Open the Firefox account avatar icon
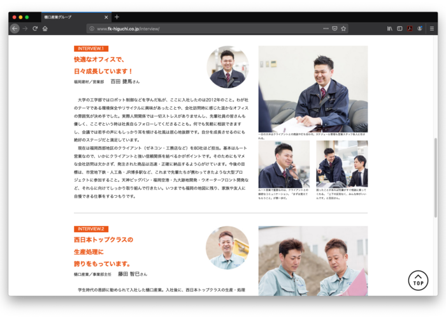 pyautogui.click(x=420, y=29)
